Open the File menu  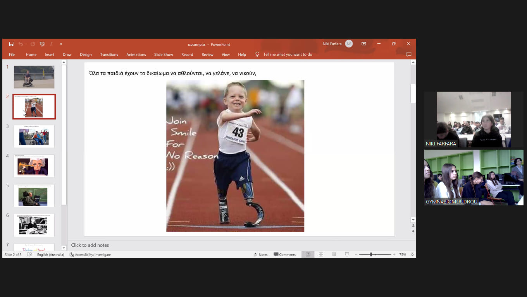[x=12, y=55]
